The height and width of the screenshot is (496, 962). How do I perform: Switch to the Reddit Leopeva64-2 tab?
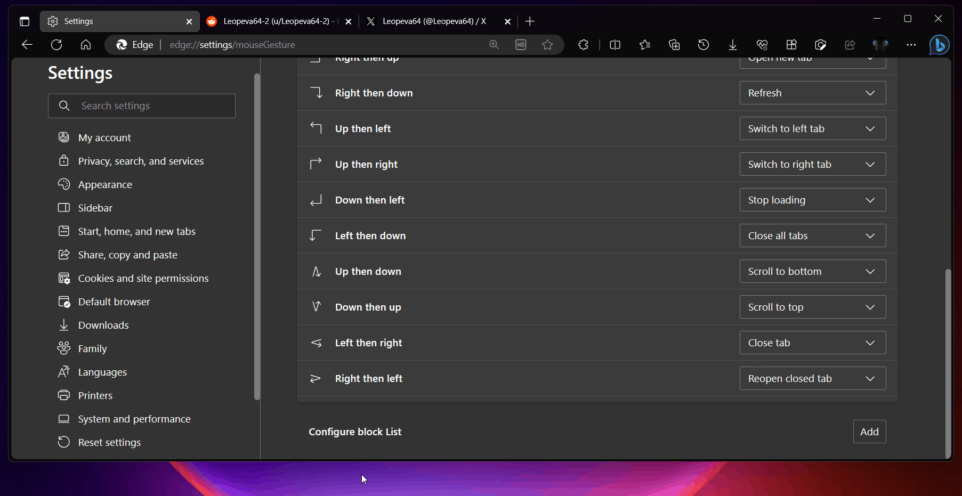(x=279, y=21)
